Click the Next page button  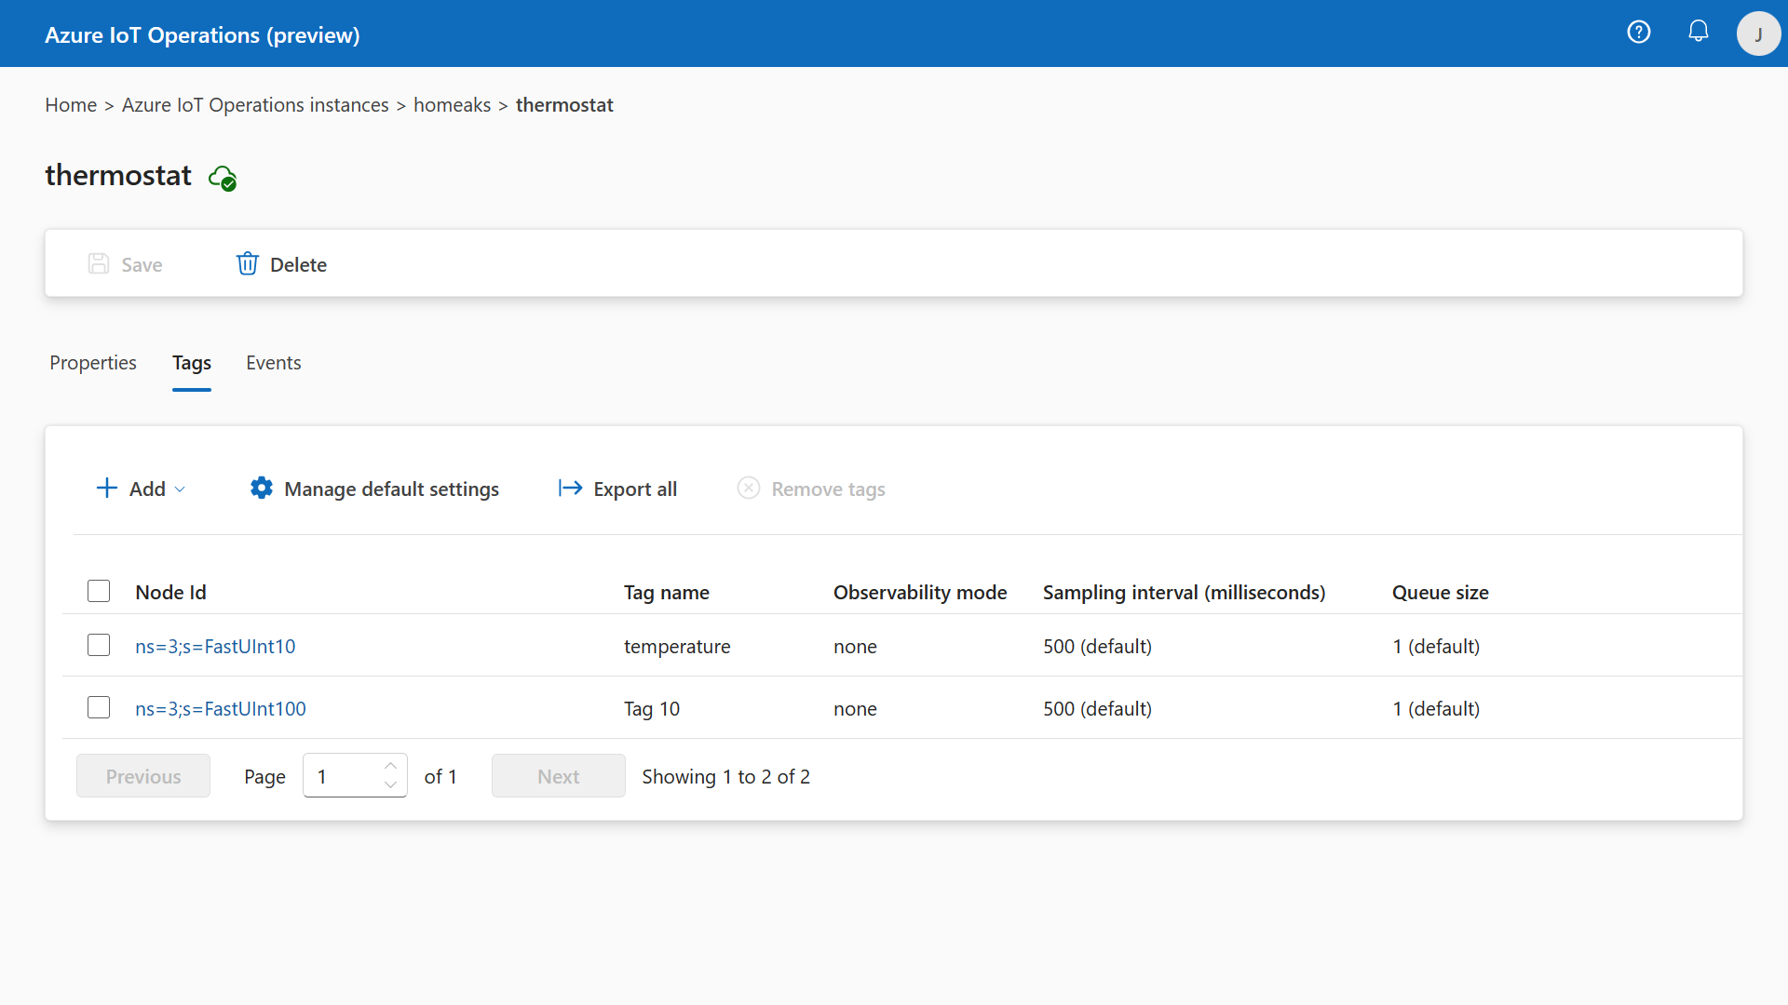click(x=559, y=776)
